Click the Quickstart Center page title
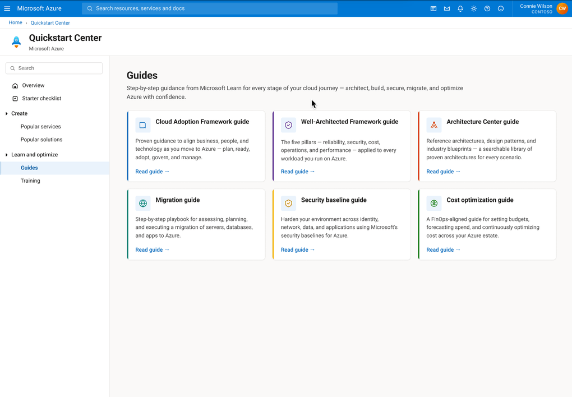Viewport: 572px width, 397px height. pos(65,38)
